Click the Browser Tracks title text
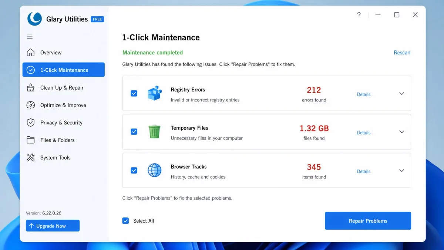The height and width of the screenshot is (250, 444). tap(189, 167)
